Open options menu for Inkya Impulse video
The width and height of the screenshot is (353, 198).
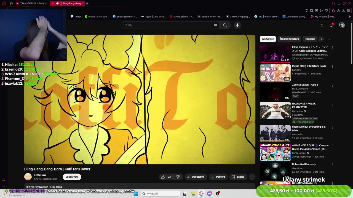332,48
